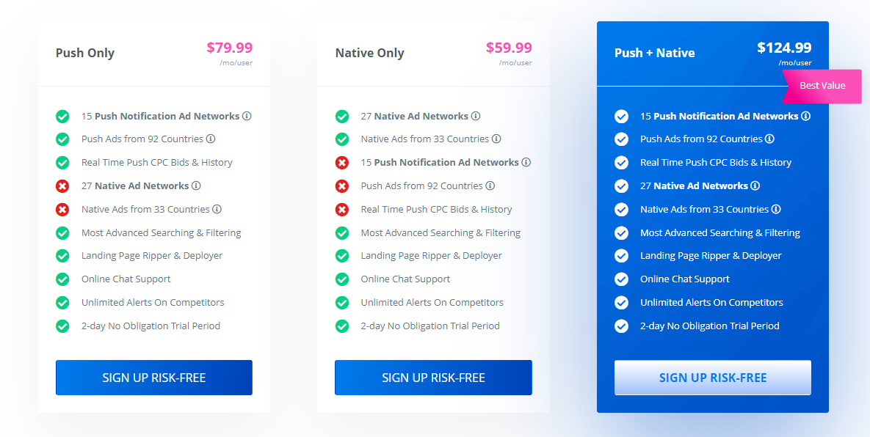Open info icon next to Native Ads from 33 Countries
870x437 pixels.
(x=496, y=139)
